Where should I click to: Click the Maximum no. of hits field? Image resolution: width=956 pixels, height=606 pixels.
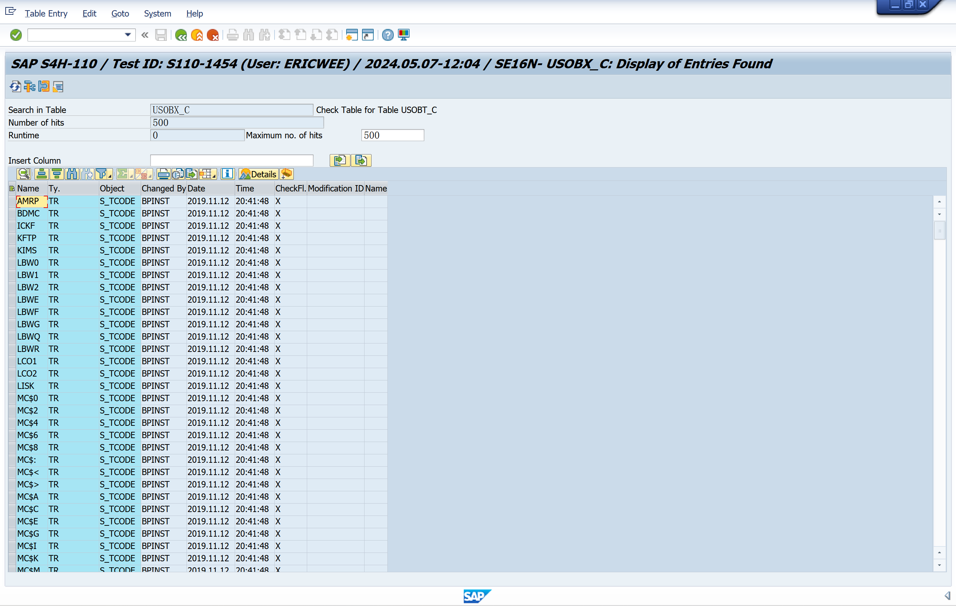coord(392,135)
